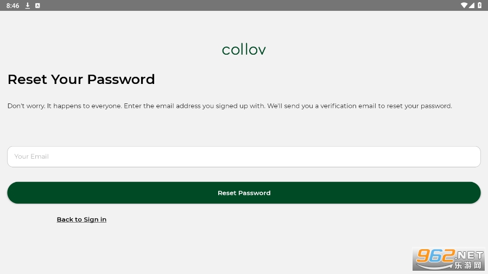Tap the boxed "A" notification icon
This screenshot has width=488, height=274.
[x=37, y=5]
